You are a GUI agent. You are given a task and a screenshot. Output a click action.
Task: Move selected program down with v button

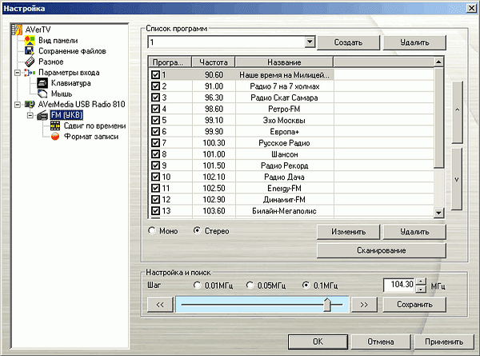pyautogui.click(x=457, y=179)
